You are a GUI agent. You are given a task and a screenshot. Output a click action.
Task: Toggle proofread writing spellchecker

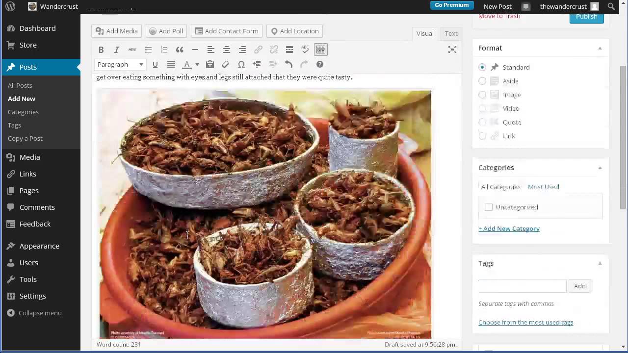click(305, 50)
